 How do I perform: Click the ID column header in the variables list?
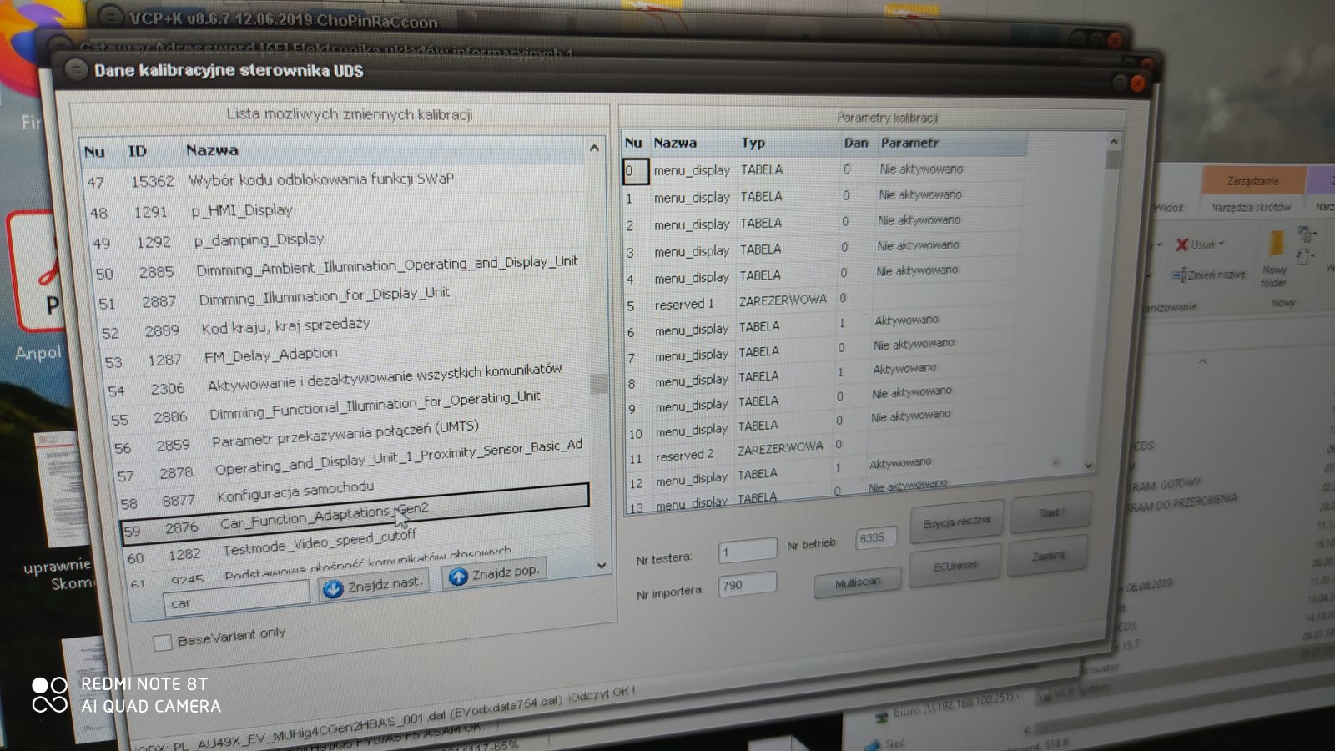[x=137, y=151]
